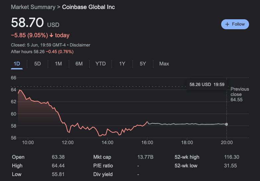
Task: Click the down arrow beside today
Action: pos(51,35)
